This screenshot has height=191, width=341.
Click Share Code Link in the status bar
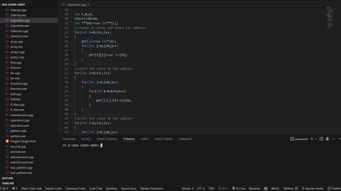(x=31, y=188)
